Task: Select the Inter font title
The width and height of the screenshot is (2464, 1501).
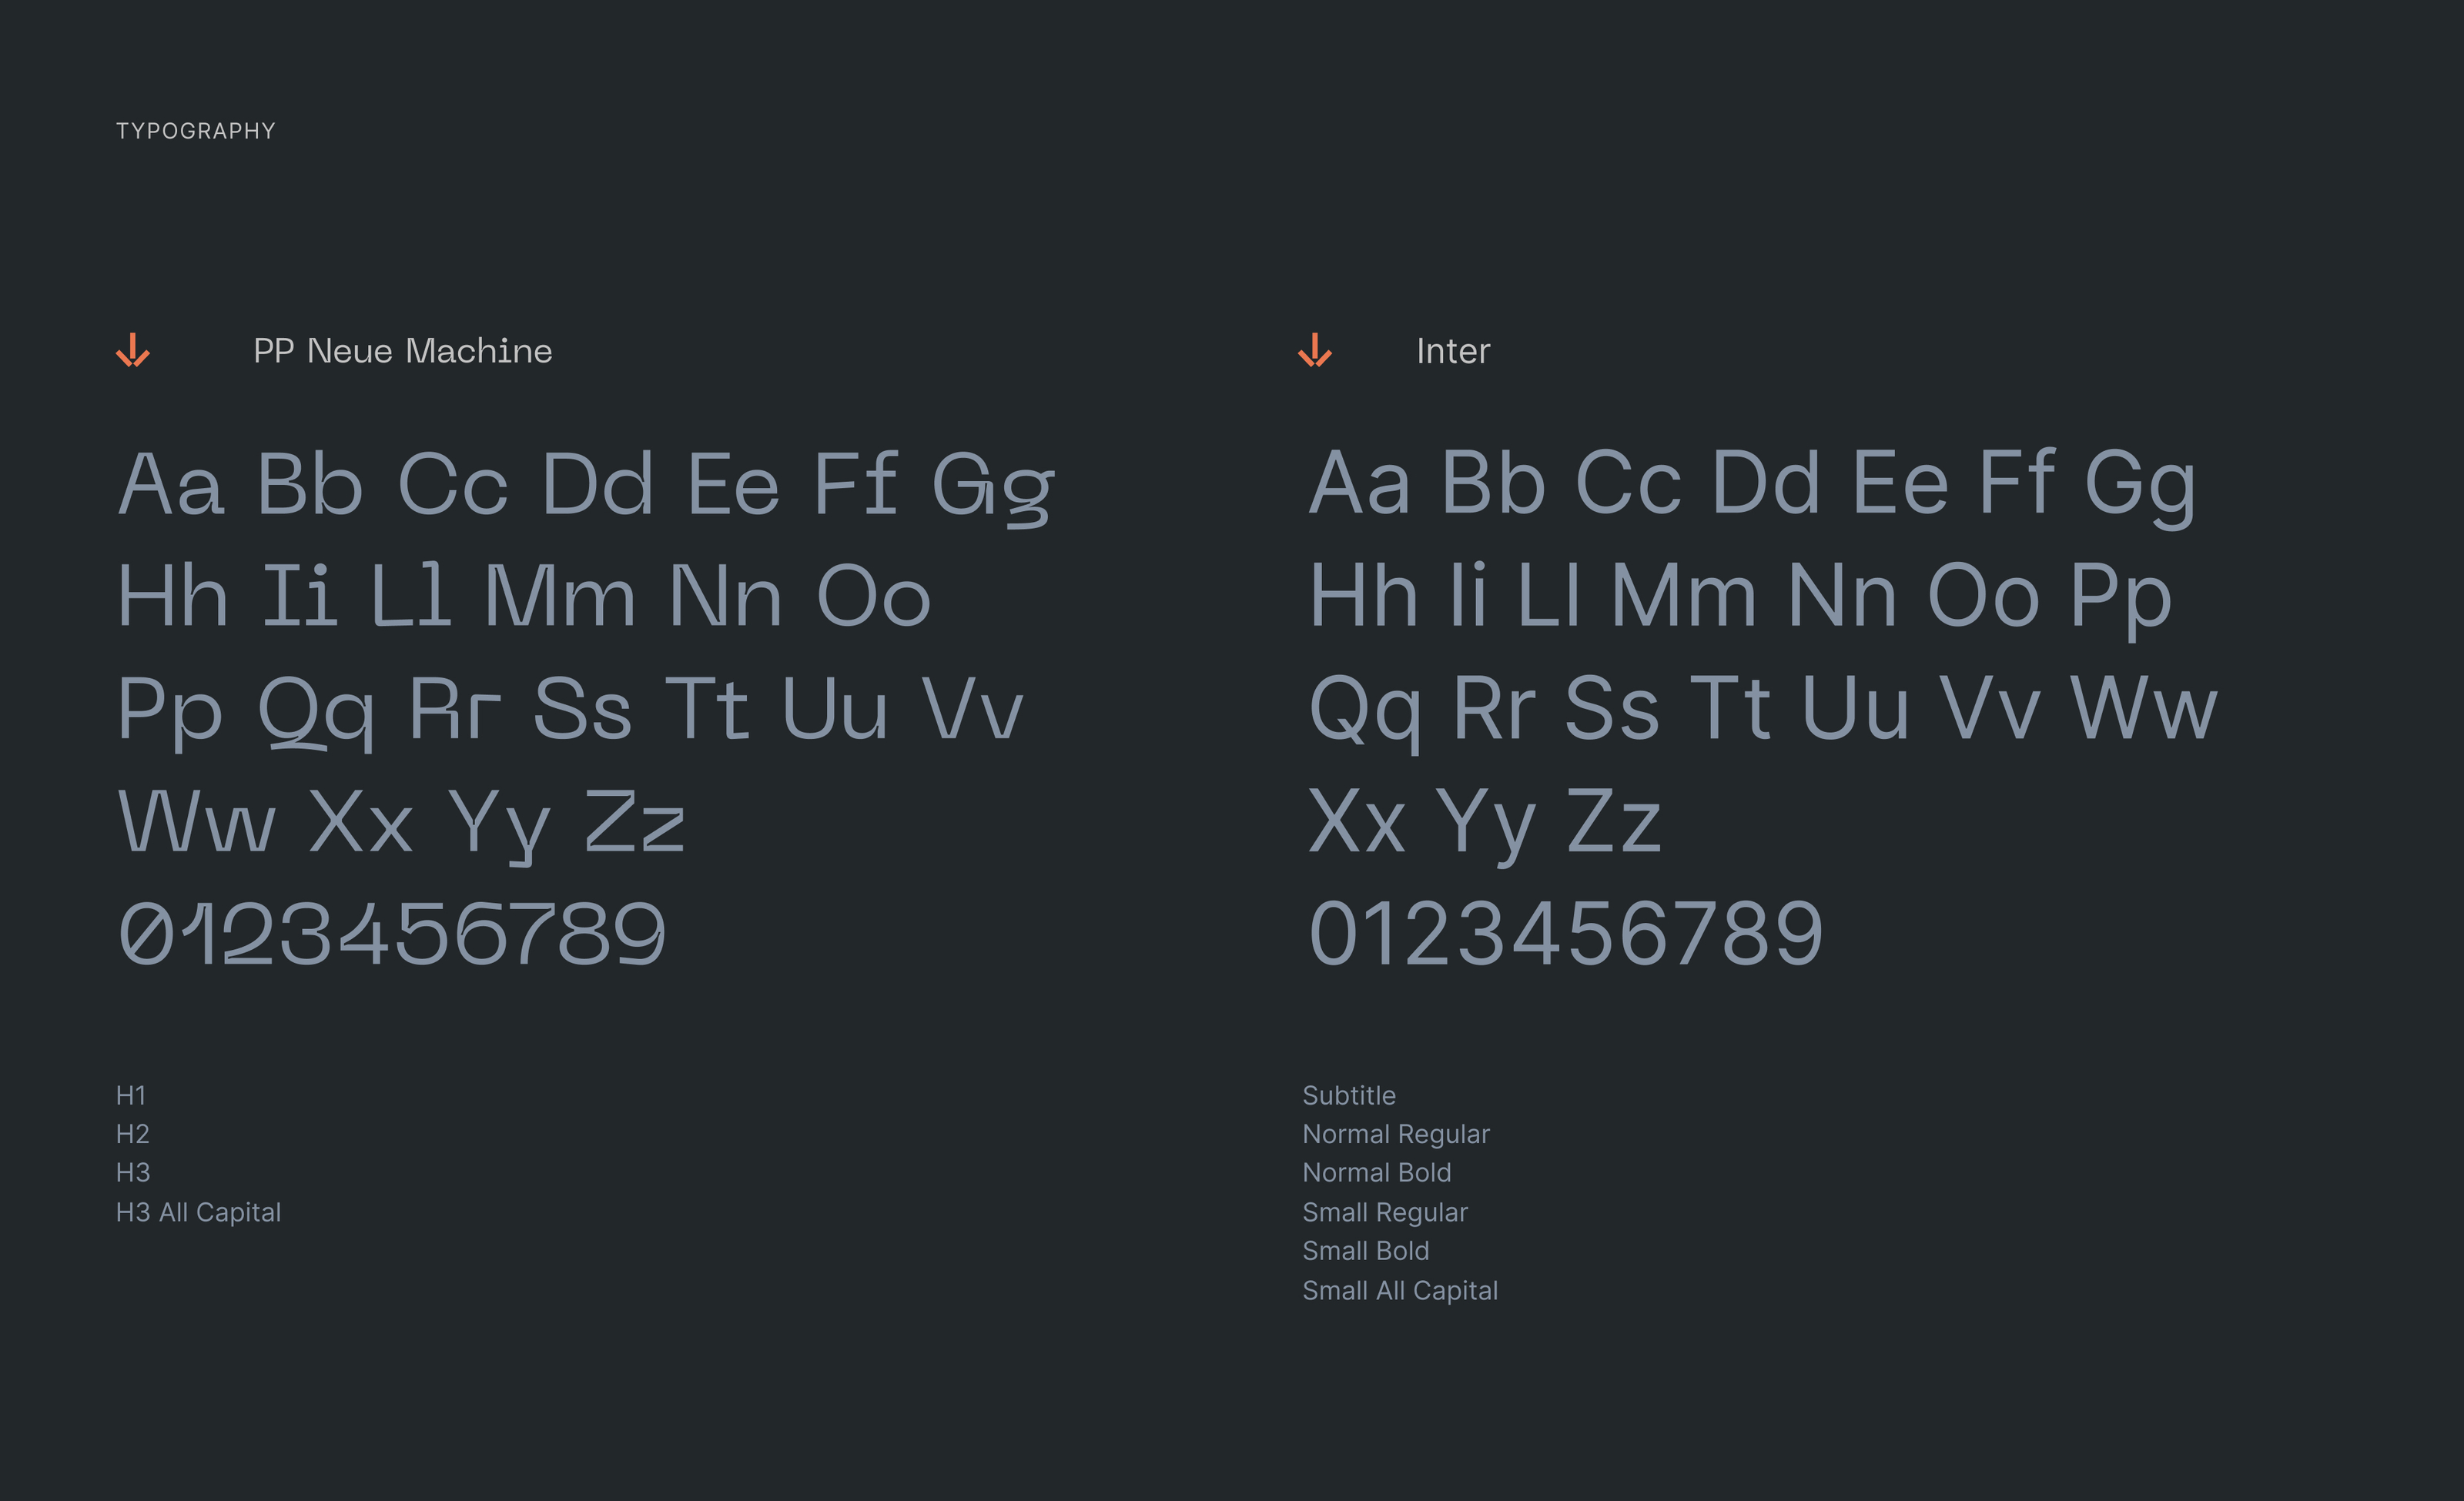Action: tap(1452, 351)
